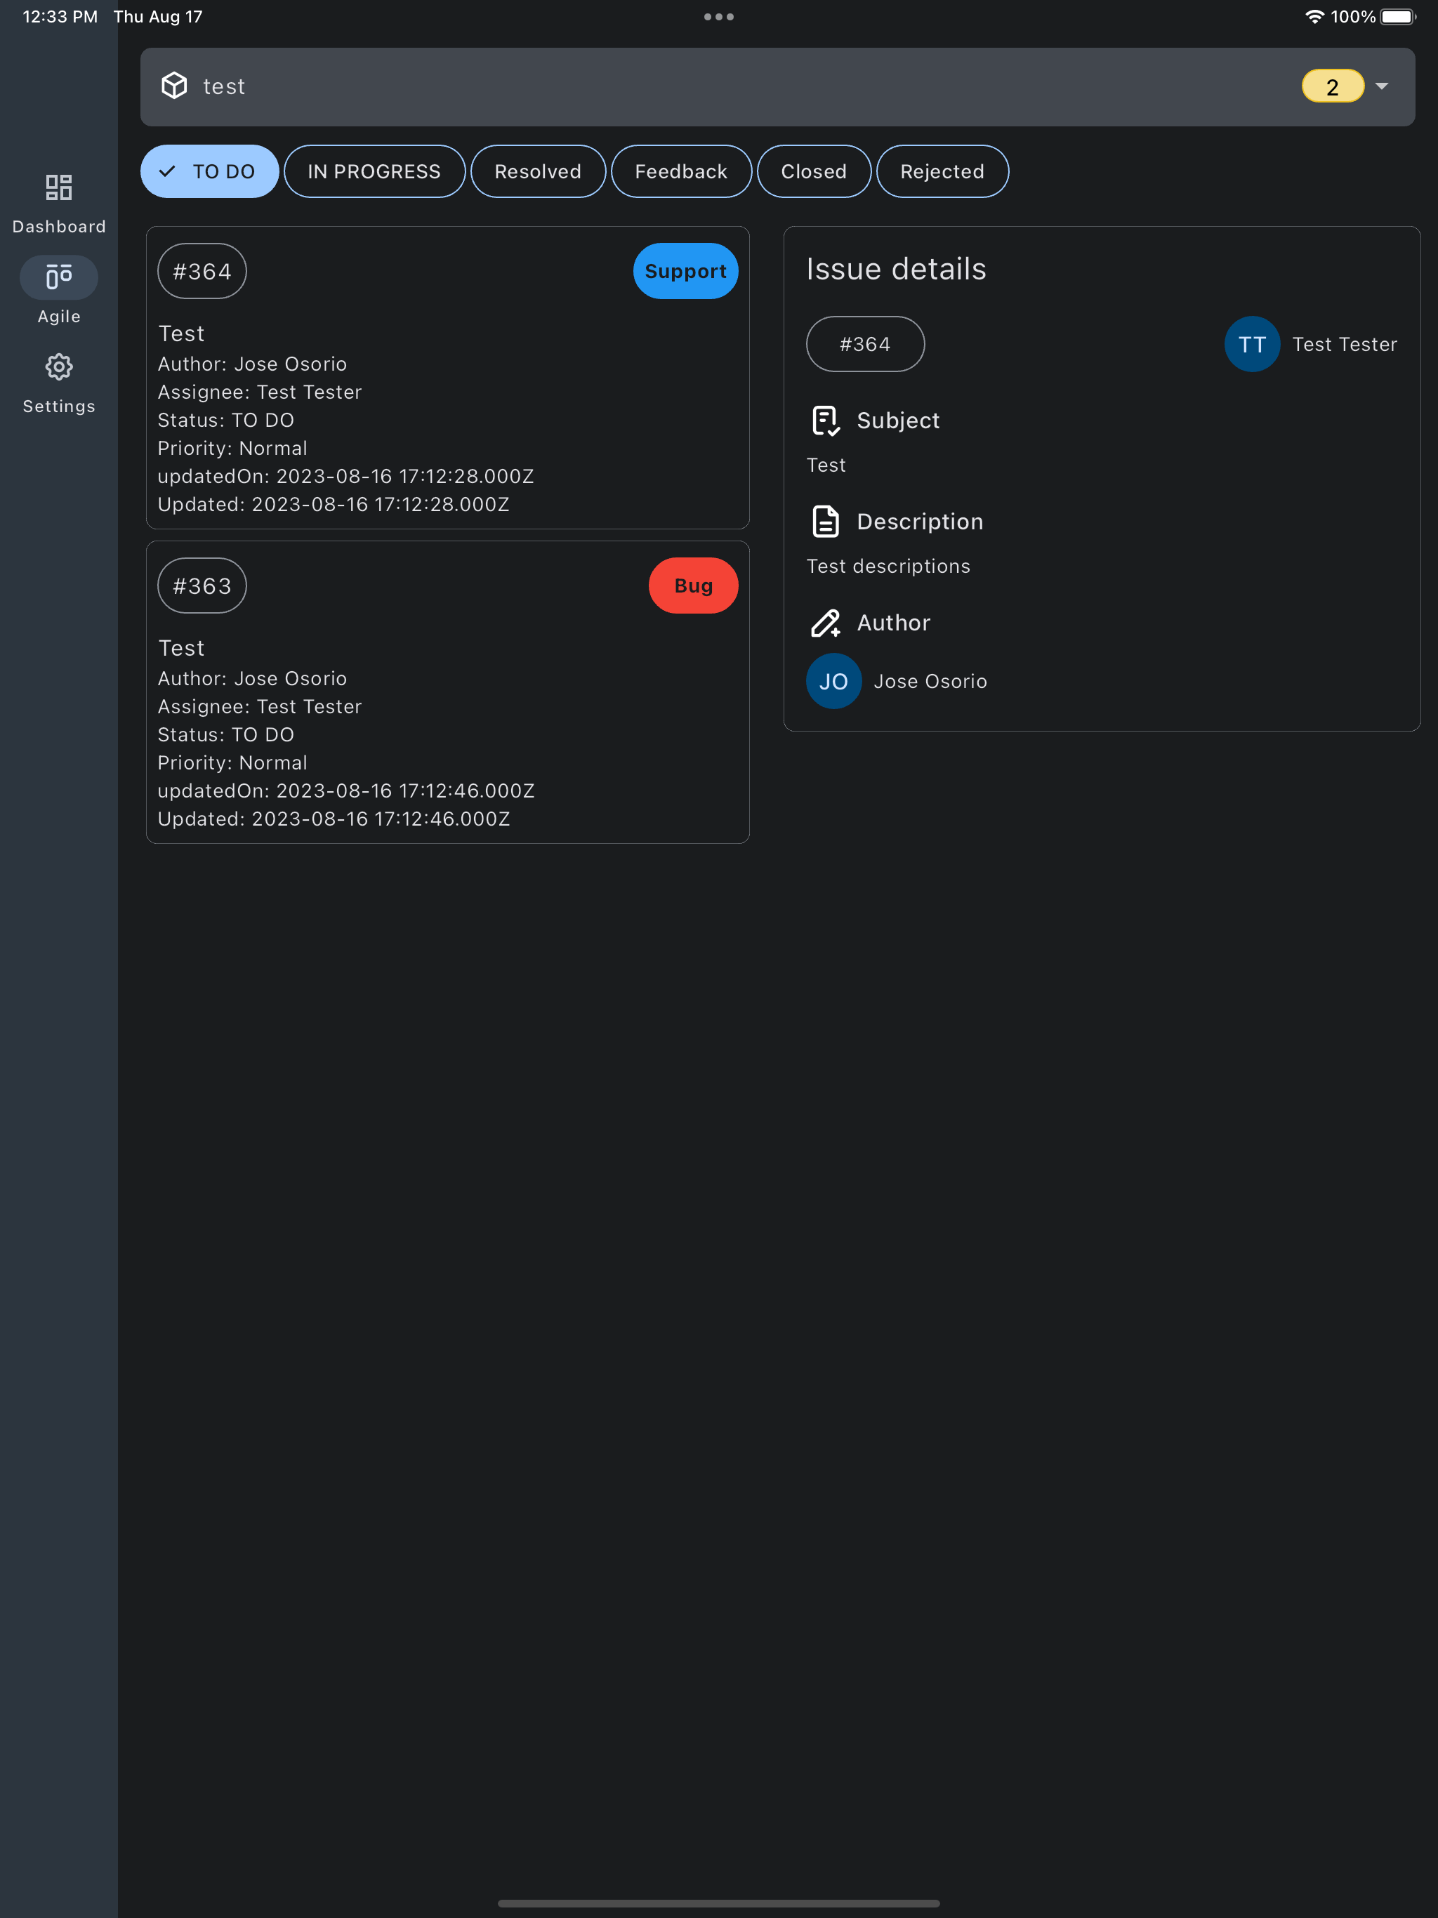The height and width of the screenshot is (1918, 1438).
Task: Toggle the Resolved status chip
Action: (x=538, y=172)
